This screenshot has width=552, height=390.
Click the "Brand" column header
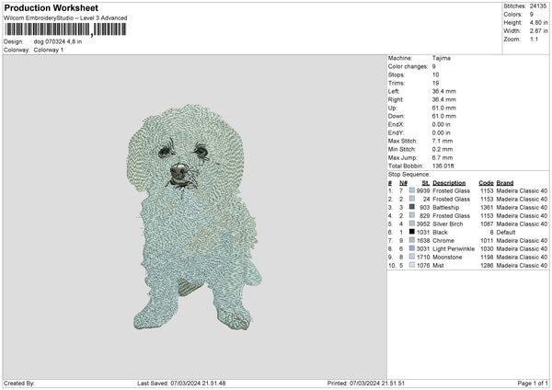pos(505,183)
